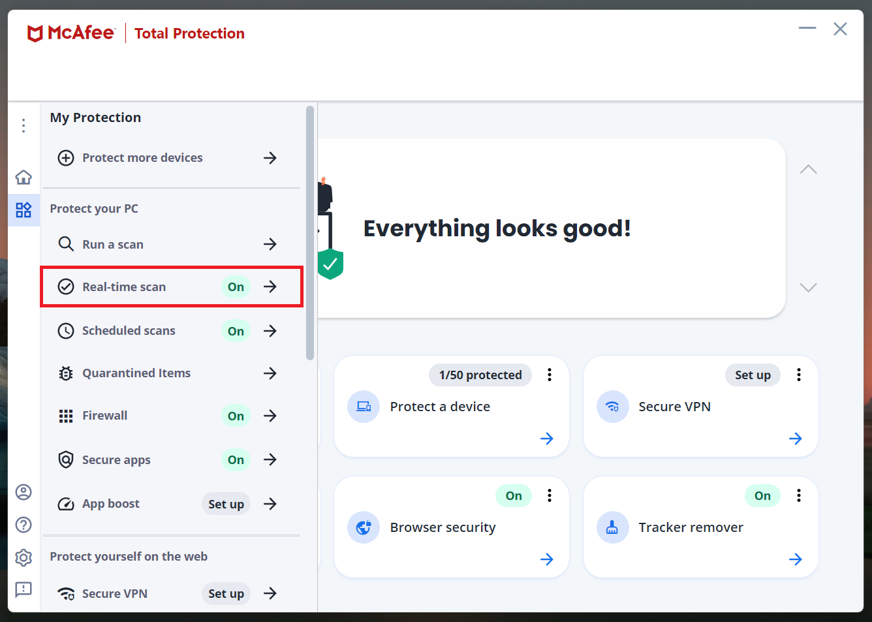Image resolution: width=872 pixels, height=622 pixels.
Task: Open the Home icon in sidebar
Action: pos(23,177)
